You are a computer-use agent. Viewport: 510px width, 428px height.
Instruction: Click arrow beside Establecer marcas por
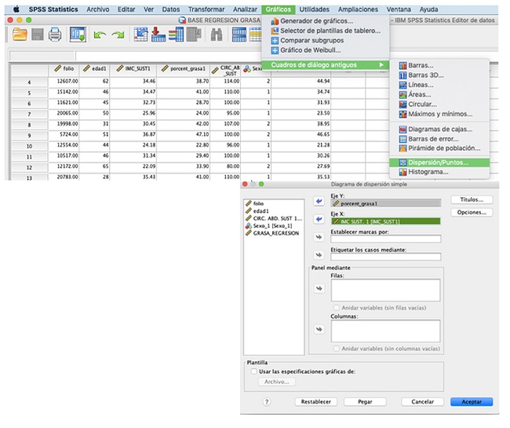(319, 236)
